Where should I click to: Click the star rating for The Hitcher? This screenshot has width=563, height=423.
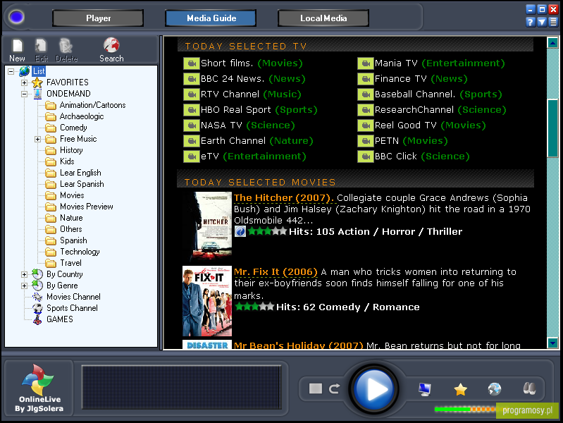268,231
